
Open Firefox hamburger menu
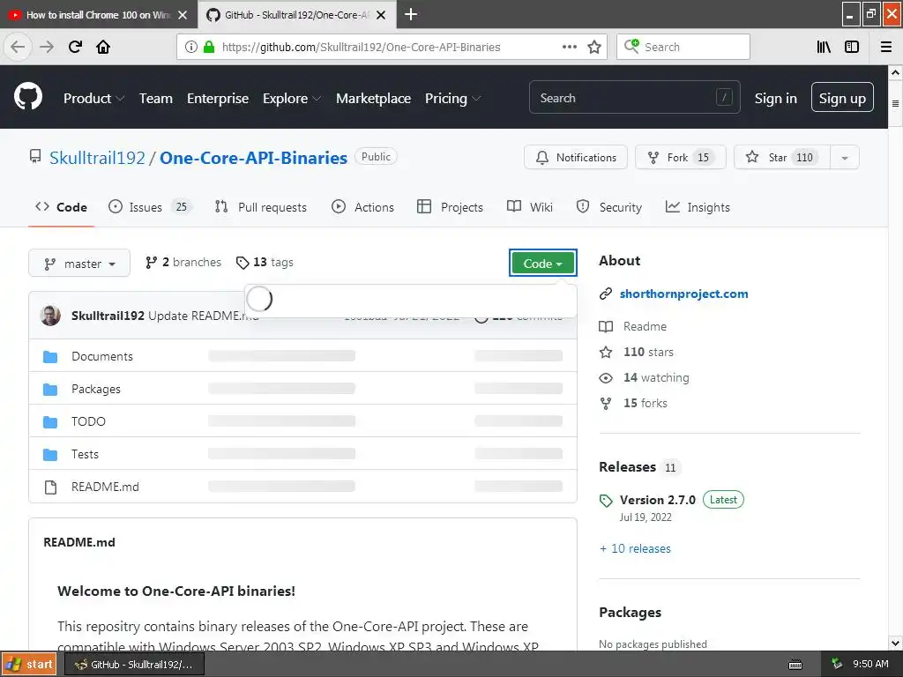point(886,47)
